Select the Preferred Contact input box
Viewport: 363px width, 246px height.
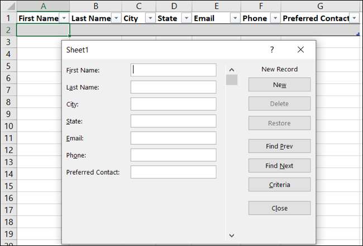[173, 172]
